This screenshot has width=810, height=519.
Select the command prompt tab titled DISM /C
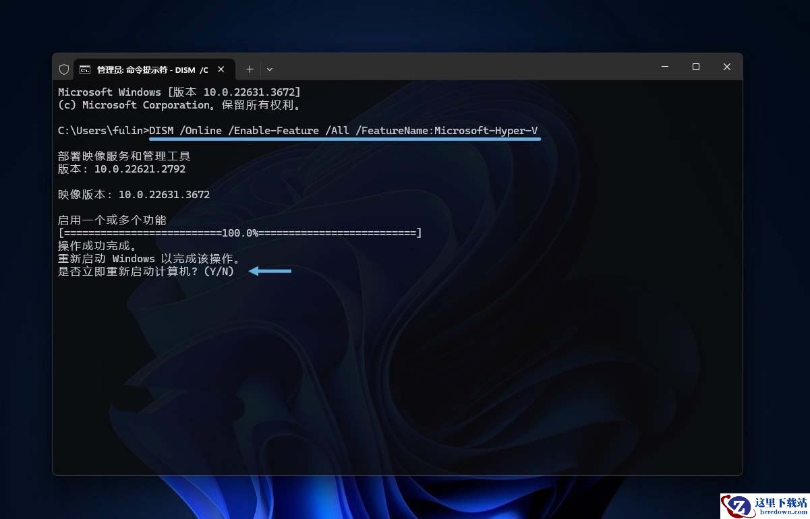pos(154,69)
